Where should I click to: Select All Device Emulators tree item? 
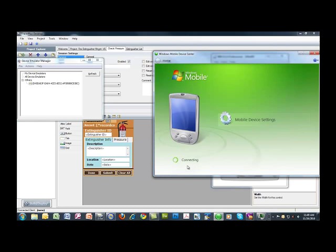35,77
